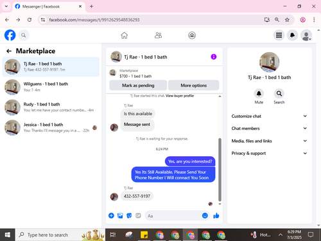Open Chrome three-dot menu

coord(314,20)
